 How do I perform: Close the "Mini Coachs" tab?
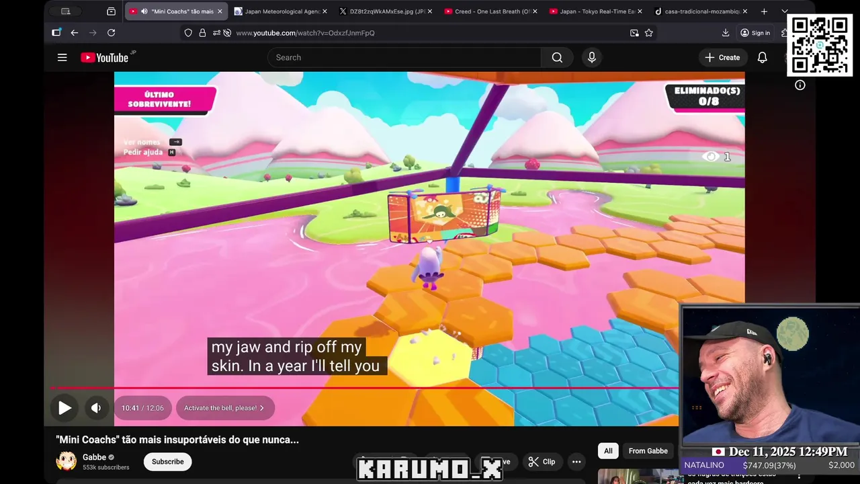pos(220,11)
